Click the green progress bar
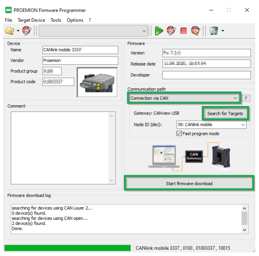The image size is (259, 256). coord(67,248)
